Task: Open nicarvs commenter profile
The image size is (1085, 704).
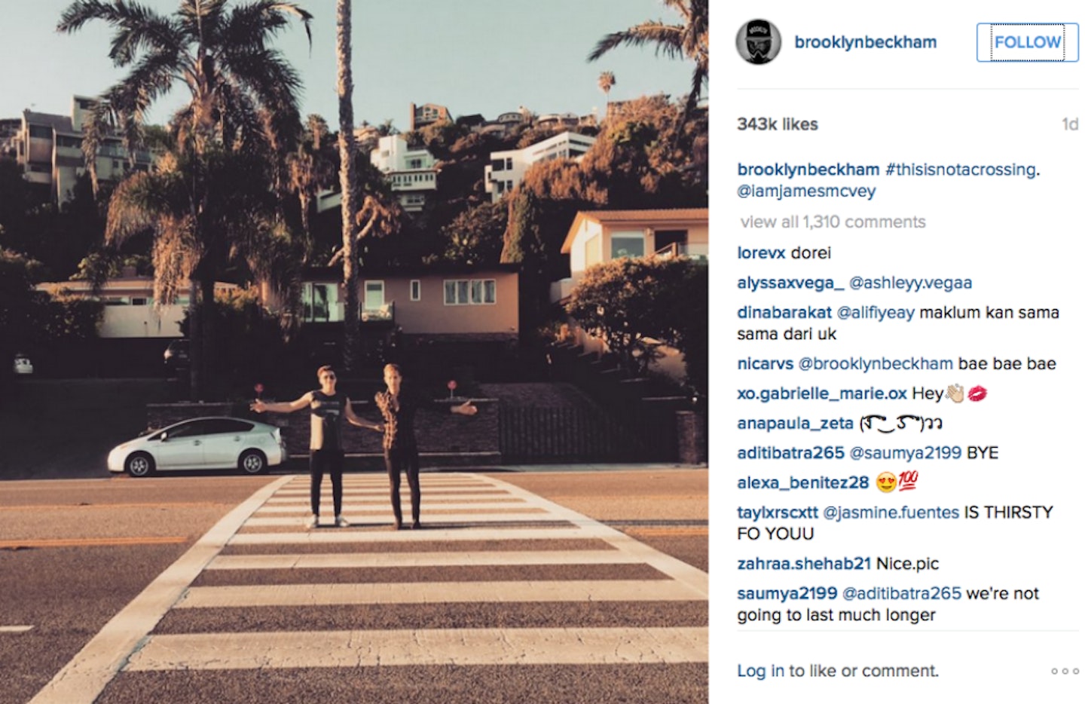Action: [x=765, y=363]
